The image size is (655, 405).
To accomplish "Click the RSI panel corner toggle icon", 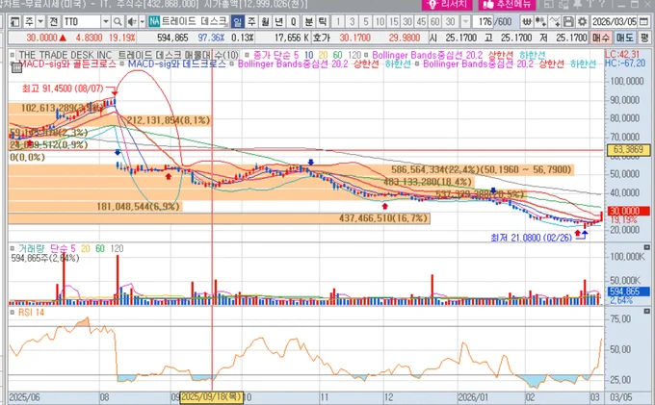I will point(647,311).
